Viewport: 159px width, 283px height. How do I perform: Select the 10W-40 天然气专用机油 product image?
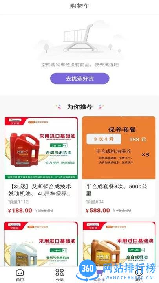(41, 244)
